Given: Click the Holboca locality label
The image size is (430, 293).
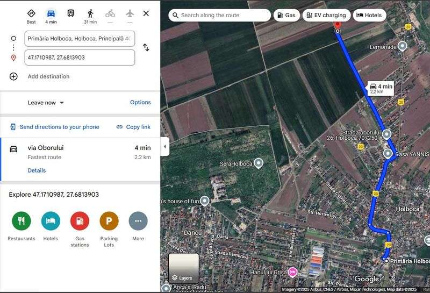Looking at the screenshot, I should 407,209.
